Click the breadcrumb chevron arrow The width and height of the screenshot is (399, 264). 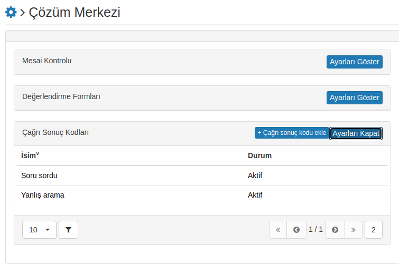tap(22, 13)
